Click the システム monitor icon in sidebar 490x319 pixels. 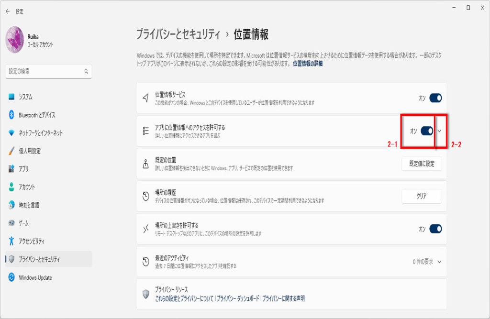[x=11, y=97]
